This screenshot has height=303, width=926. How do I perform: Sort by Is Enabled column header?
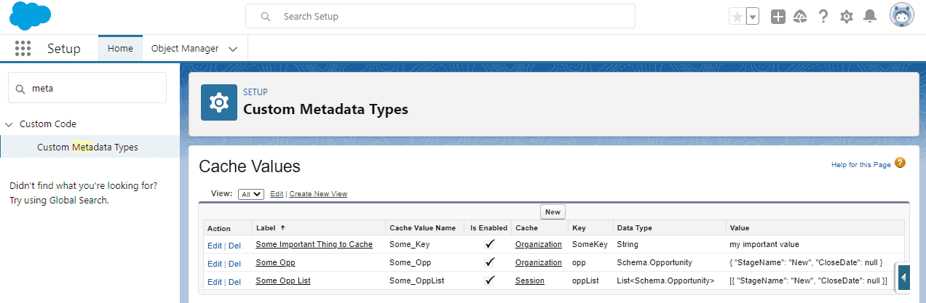click(488, 227)
